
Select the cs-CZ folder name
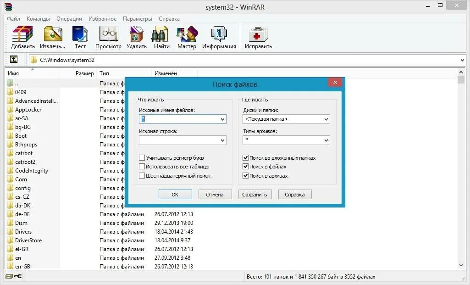click(22, 197)
